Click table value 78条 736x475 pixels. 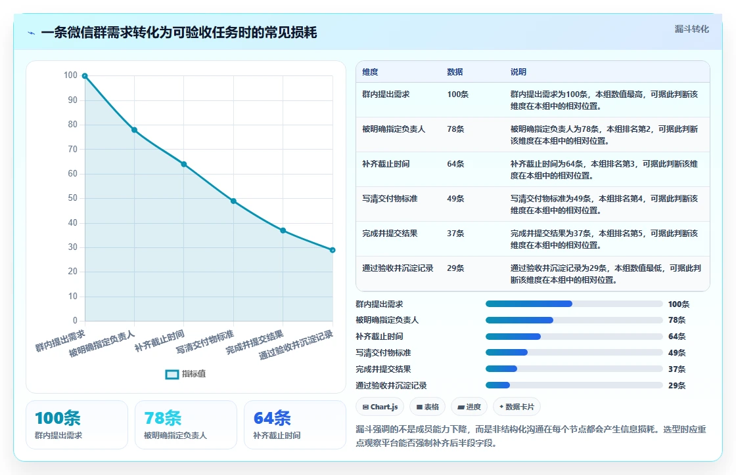455,129
